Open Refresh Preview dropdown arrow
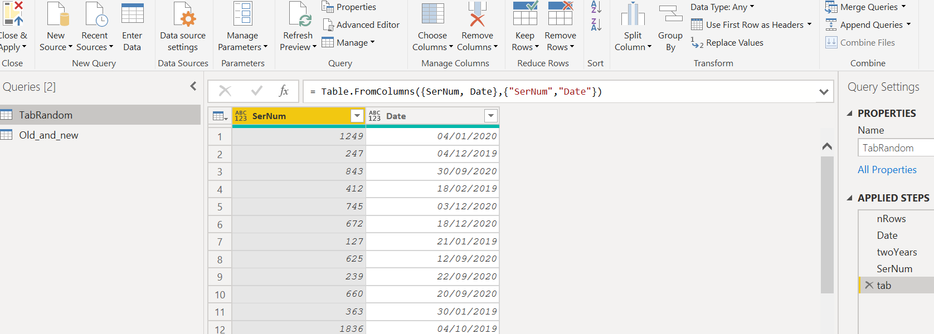The height and width of the screenshot is (334, 934). point(314,47)
